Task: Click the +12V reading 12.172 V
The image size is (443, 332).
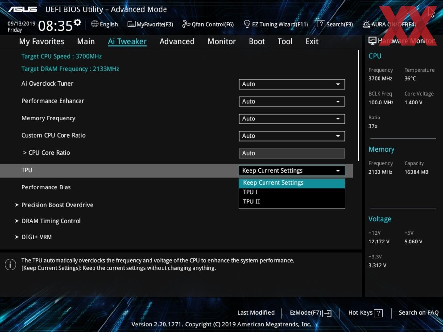Action: 379,242
